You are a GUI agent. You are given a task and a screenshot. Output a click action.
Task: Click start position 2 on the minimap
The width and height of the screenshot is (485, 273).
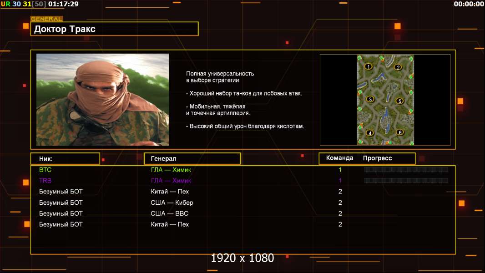click(398, 67)
